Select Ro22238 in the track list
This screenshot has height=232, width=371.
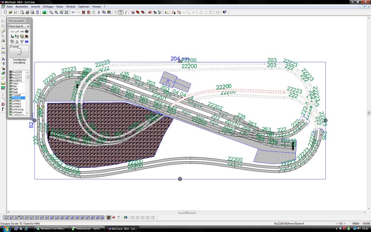[x=17, y=72]
